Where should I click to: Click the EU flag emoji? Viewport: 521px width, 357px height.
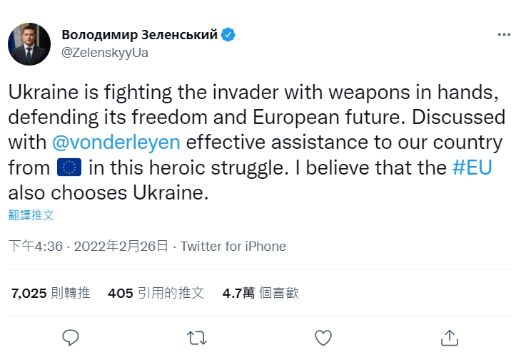[x=69, y=168]
